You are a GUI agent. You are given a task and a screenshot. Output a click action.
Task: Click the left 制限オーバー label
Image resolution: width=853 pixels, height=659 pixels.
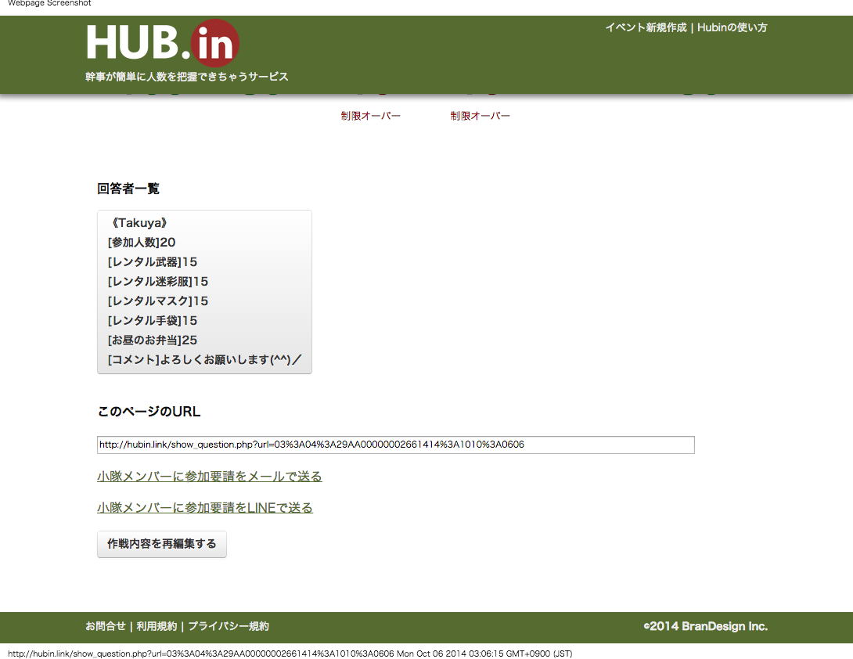point(370,116)
